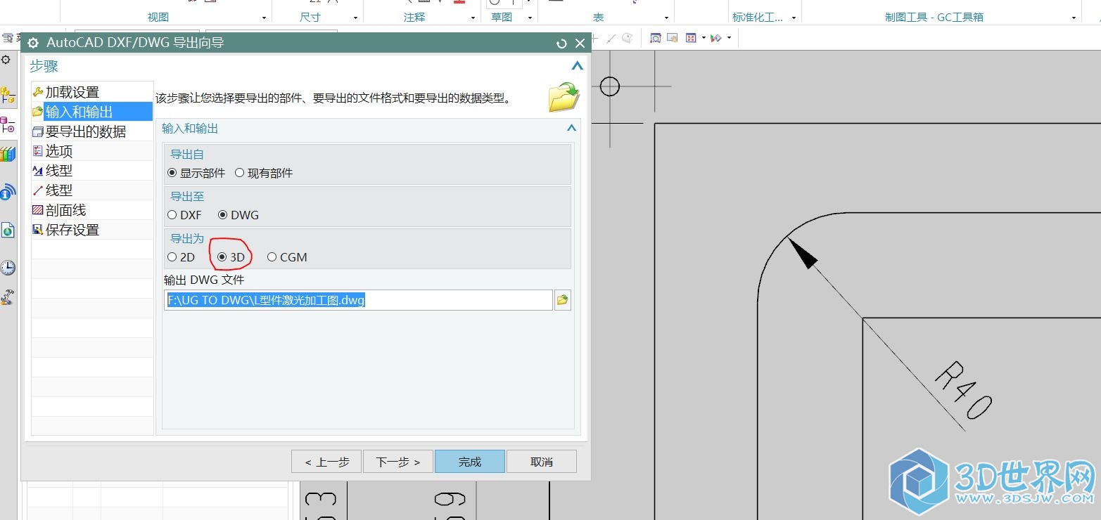Click the greyed line tool toolbar icon

tap(611, 39)
